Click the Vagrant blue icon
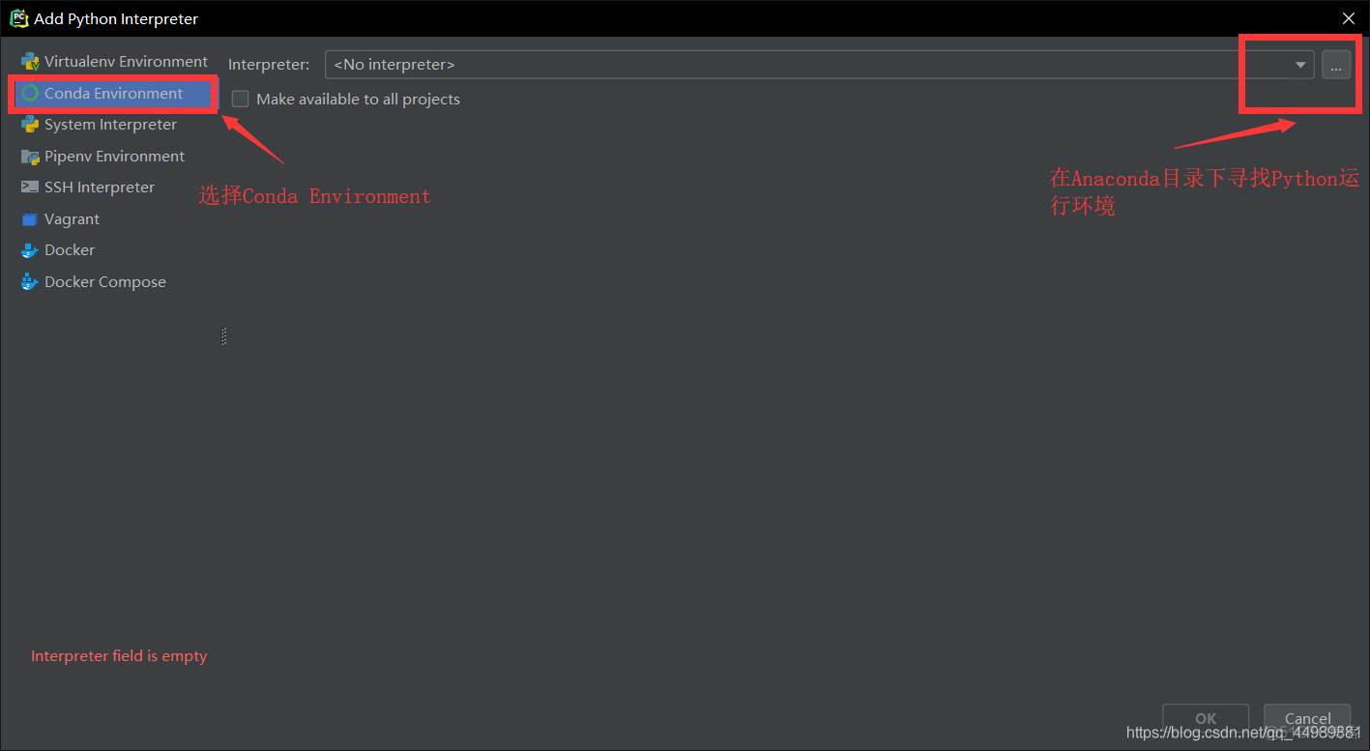 point(30,219)
